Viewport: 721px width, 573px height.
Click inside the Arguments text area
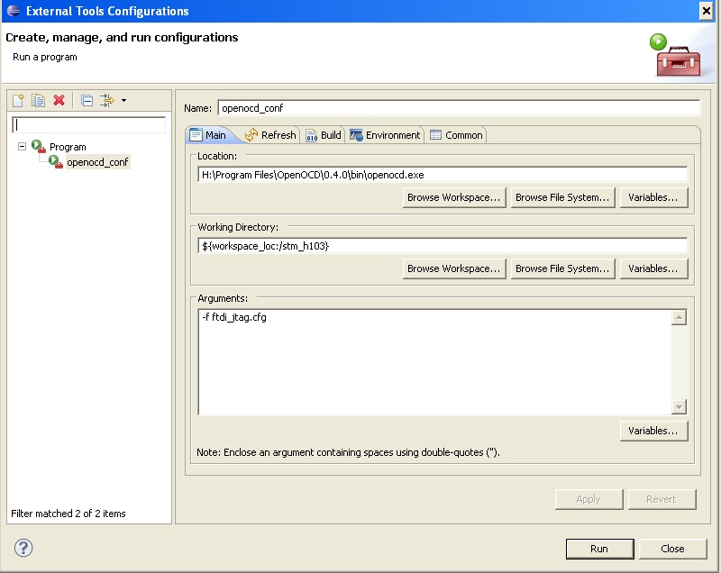434,362
